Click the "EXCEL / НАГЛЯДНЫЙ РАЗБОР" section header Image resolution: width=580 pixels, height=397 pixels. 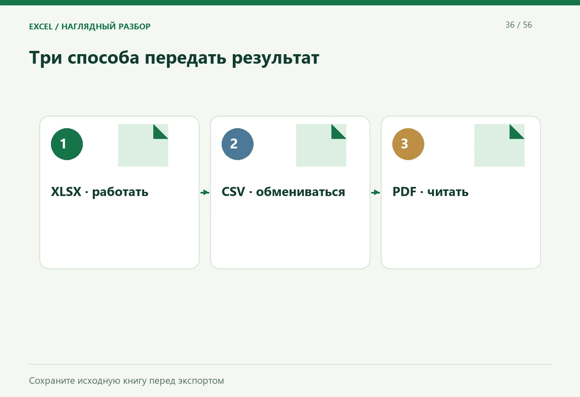pos(90,26)
